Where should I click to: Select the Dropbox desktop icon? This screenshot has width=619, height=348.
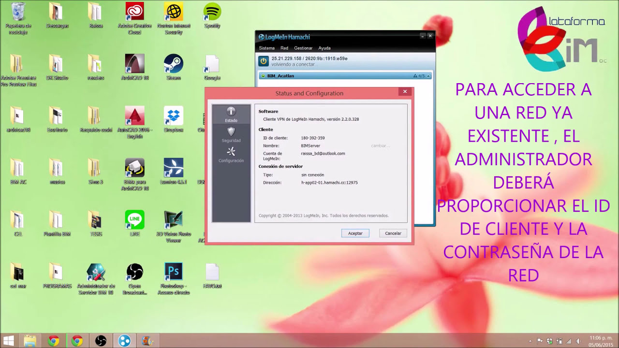174,119
